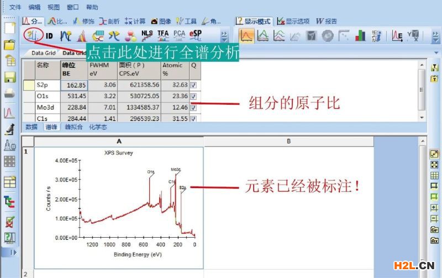Click the eSP toolbar icon
Image resolution: width=442 pixels, height=278 pixels.
[x=196, y=36]
